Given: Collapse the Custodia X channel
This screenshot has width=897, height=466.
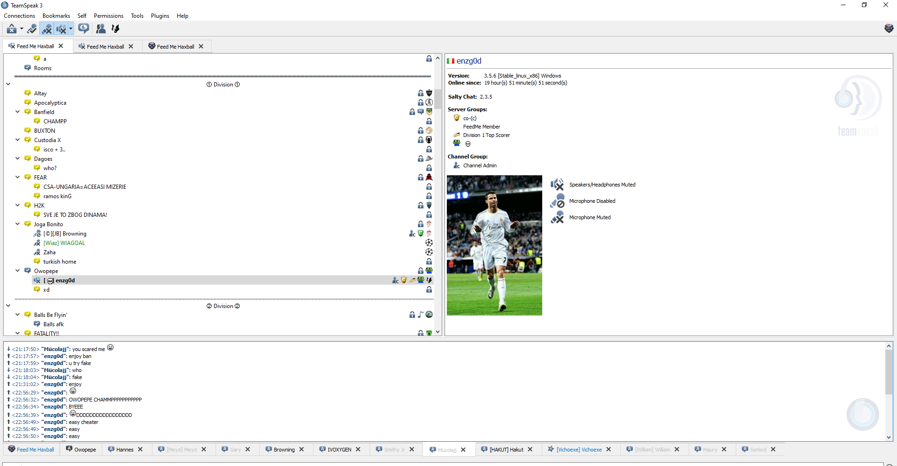Looking at the screenshot, I should point(17,140).
